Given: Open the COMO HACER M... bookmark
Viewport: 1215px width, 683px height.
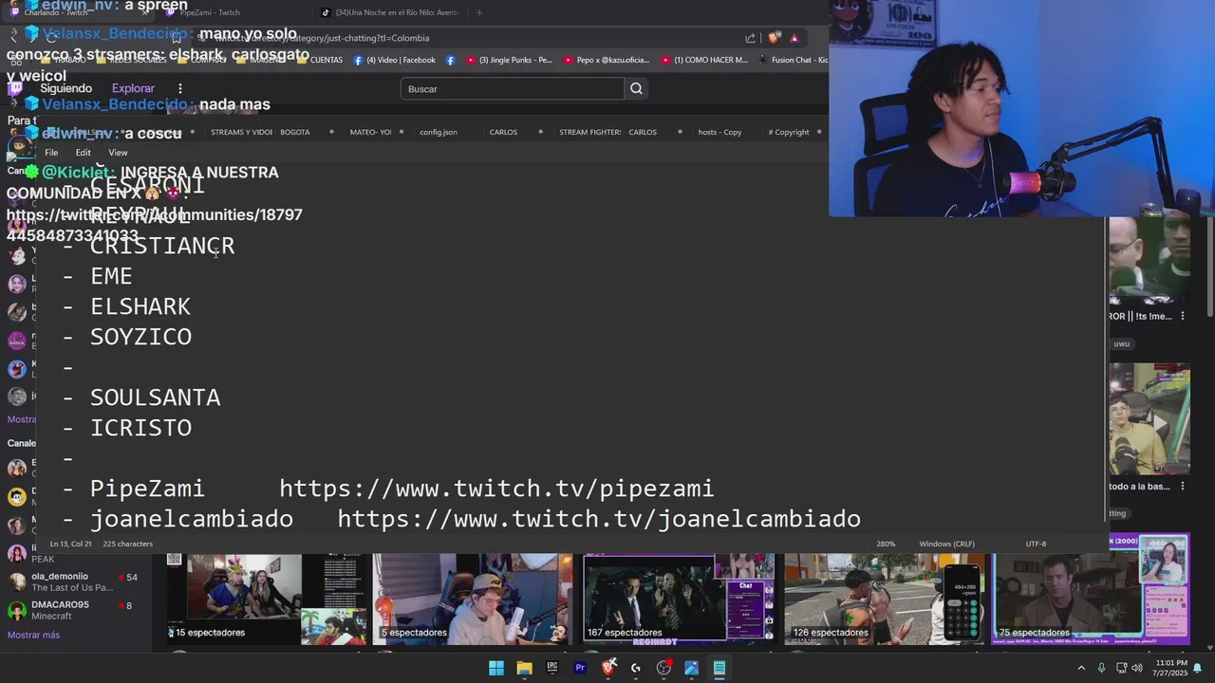Looking at the screenshot, I should tap(704, 60).
